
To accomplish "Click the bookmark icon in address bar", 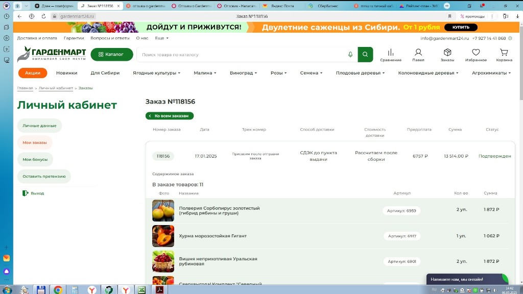I will click(449, 16).
